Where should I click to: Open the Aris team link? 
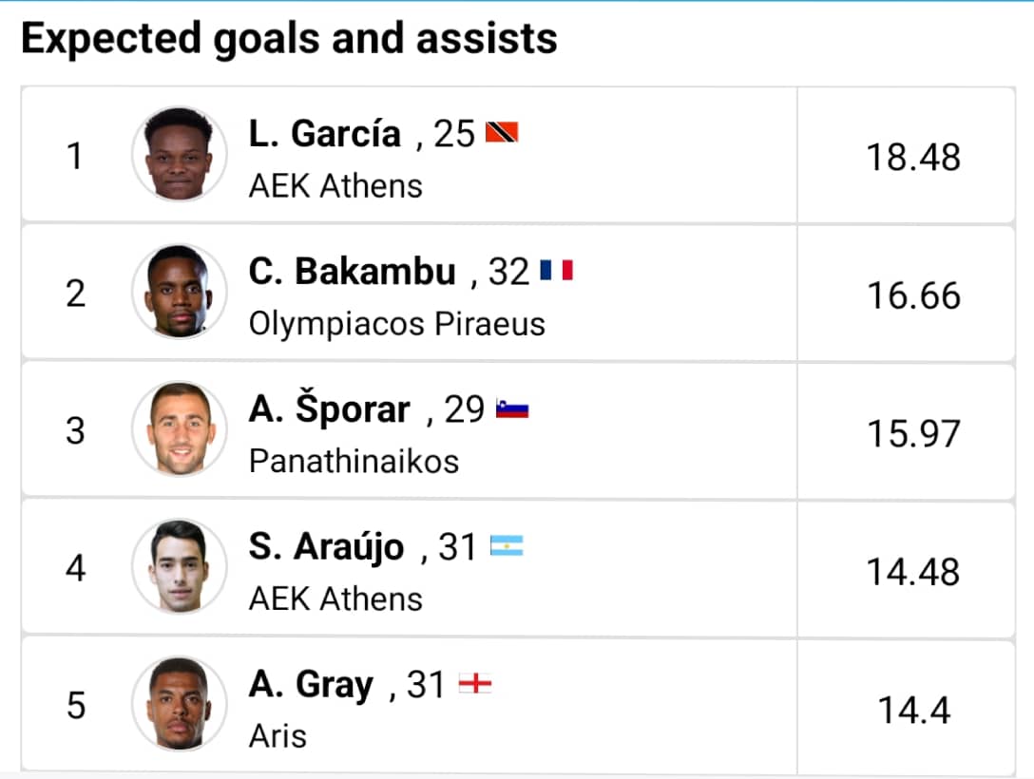coord(278,736)
